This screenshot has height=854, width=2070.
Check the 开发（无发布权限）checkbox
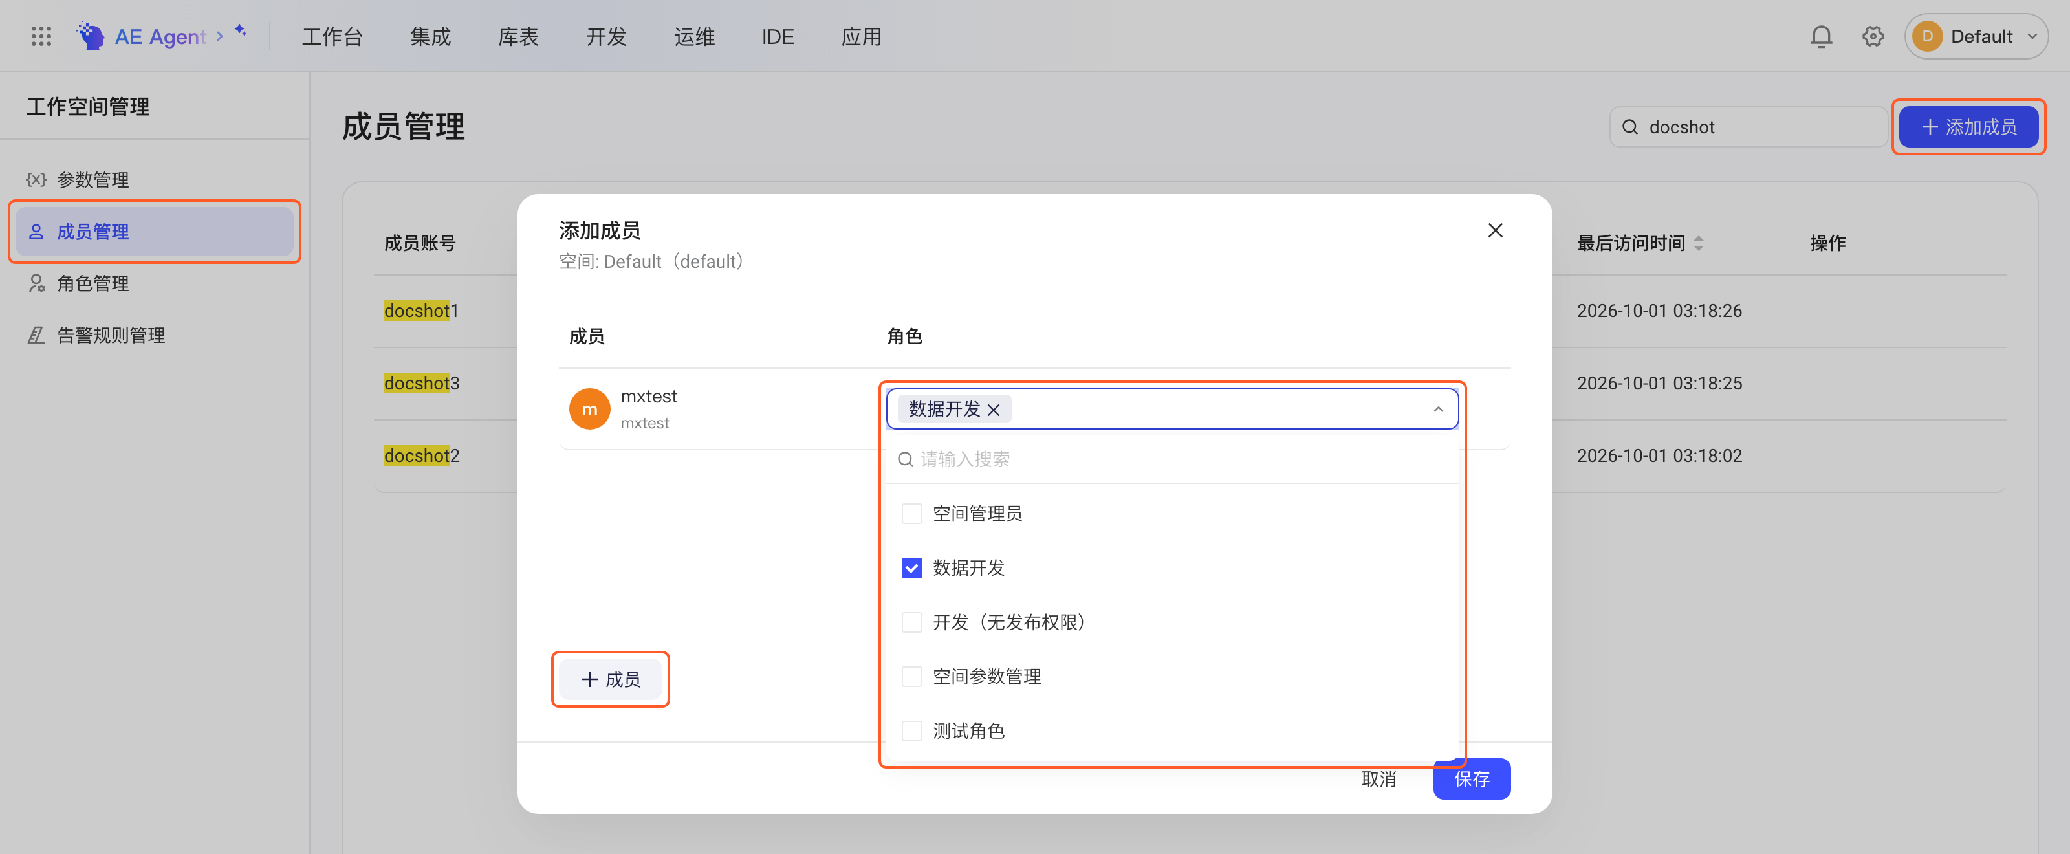tap(911, 622)
